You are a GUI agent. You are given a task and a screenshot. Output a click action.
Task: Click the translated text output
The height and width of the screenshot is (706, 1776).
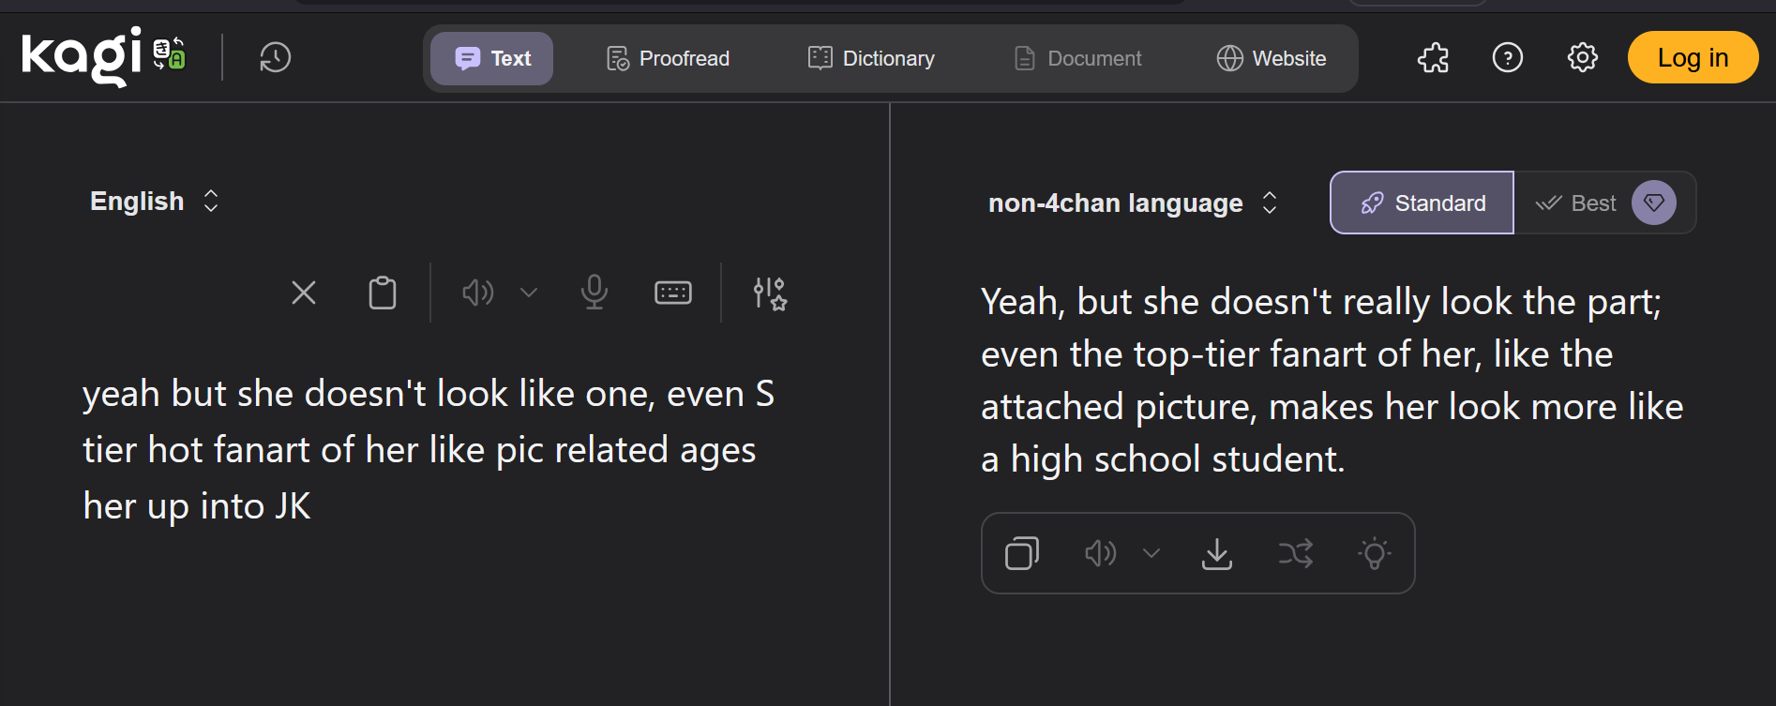[1332, 380]
